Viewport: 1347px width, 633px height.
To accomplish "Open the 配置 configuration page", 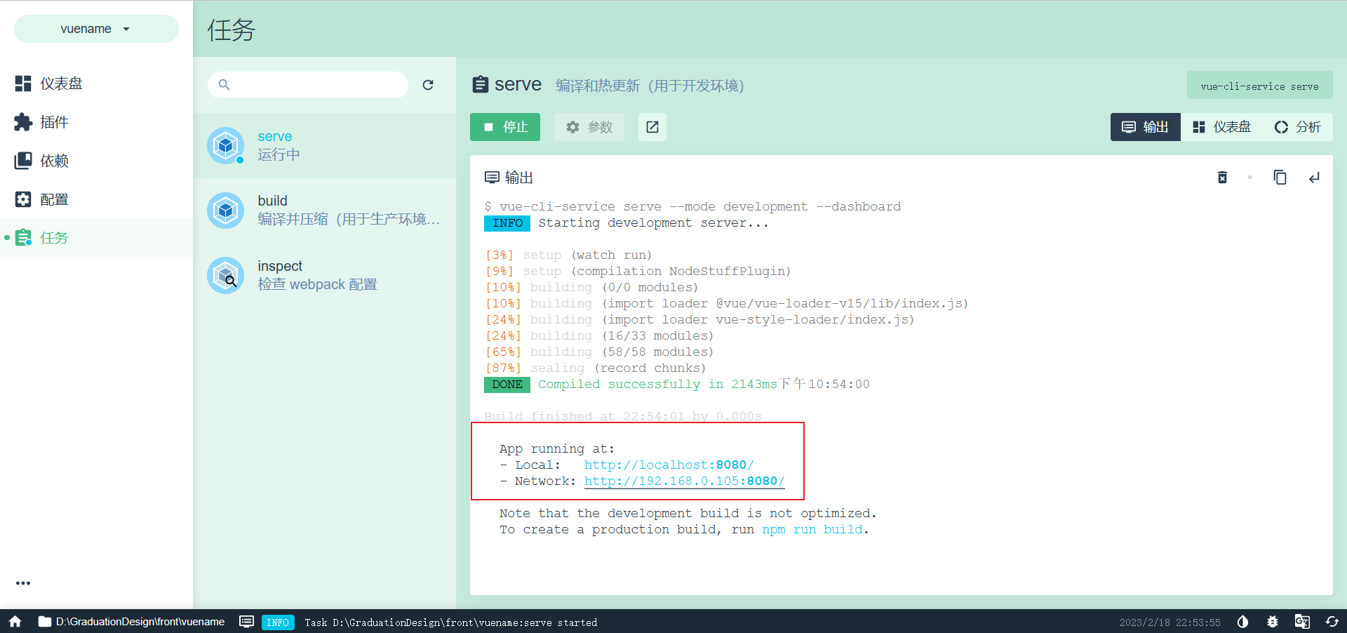I will tap(96, 199).
